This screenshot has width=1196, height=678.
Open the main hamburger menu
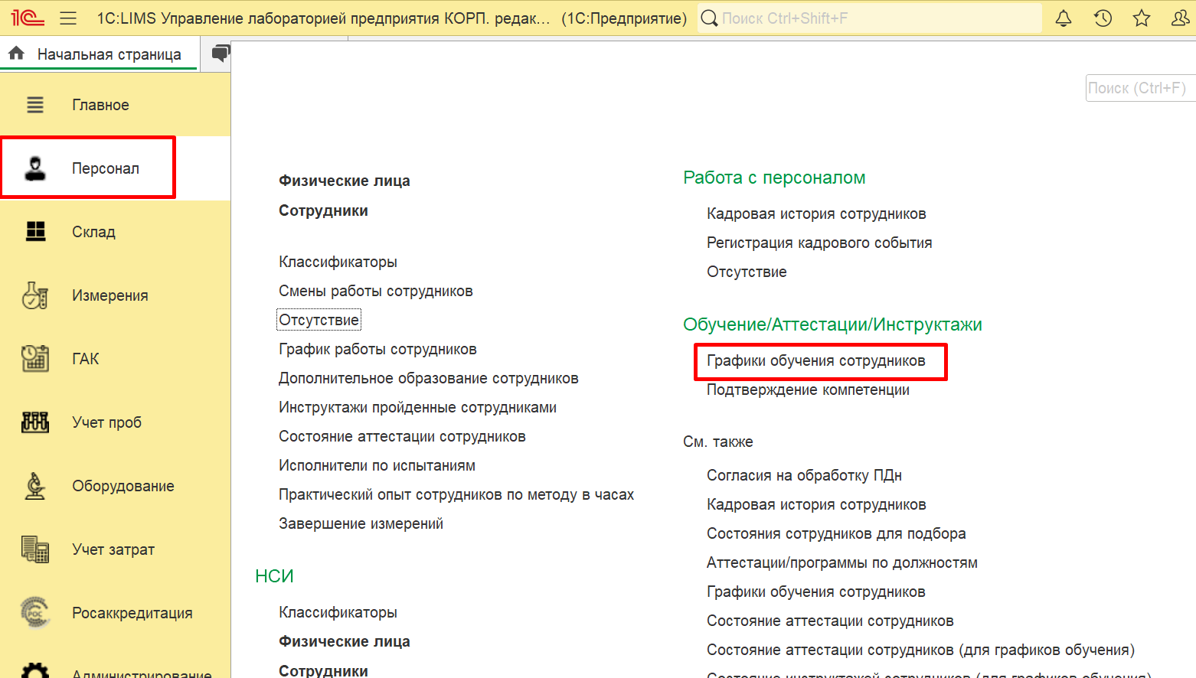68,18
